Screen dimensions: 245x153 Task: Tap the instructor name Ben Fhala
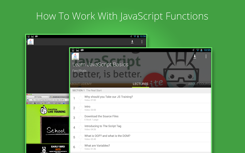click(79, 71)
